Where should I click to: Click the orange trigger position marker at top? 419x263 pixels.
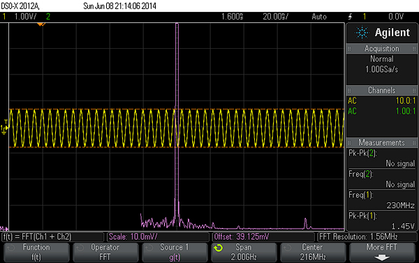point(41,24)
